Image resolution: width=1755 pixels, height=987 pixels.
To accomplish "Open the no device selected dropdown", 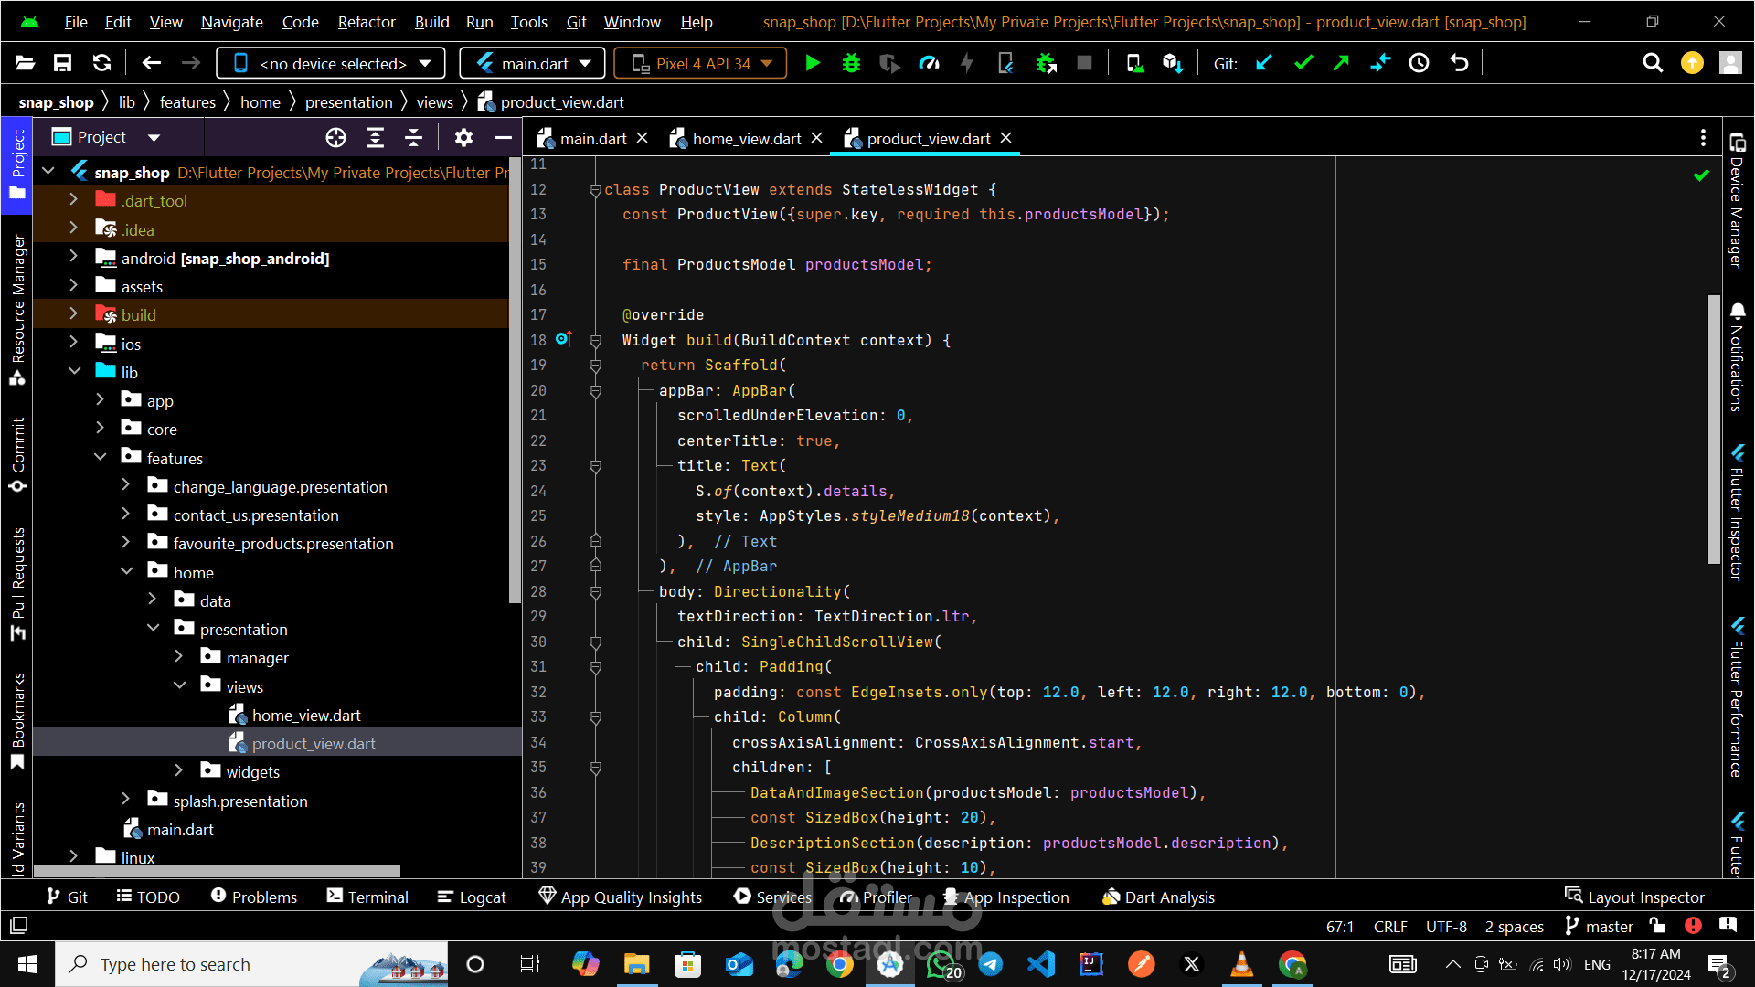I will [x=331, y=63].
